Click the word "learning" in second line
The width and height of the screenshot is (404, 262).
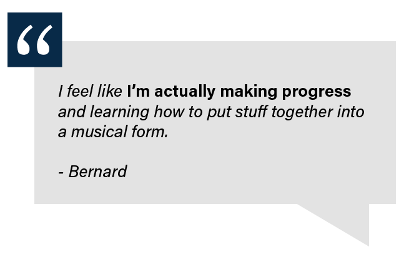(x=119, y=112)
